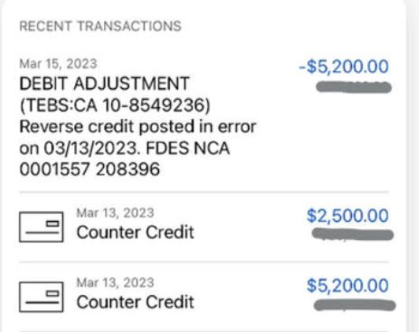Open the DEBIT ADJUSTMENT transaction title
This screenshot has width=419, height=332.
point(105,83)
